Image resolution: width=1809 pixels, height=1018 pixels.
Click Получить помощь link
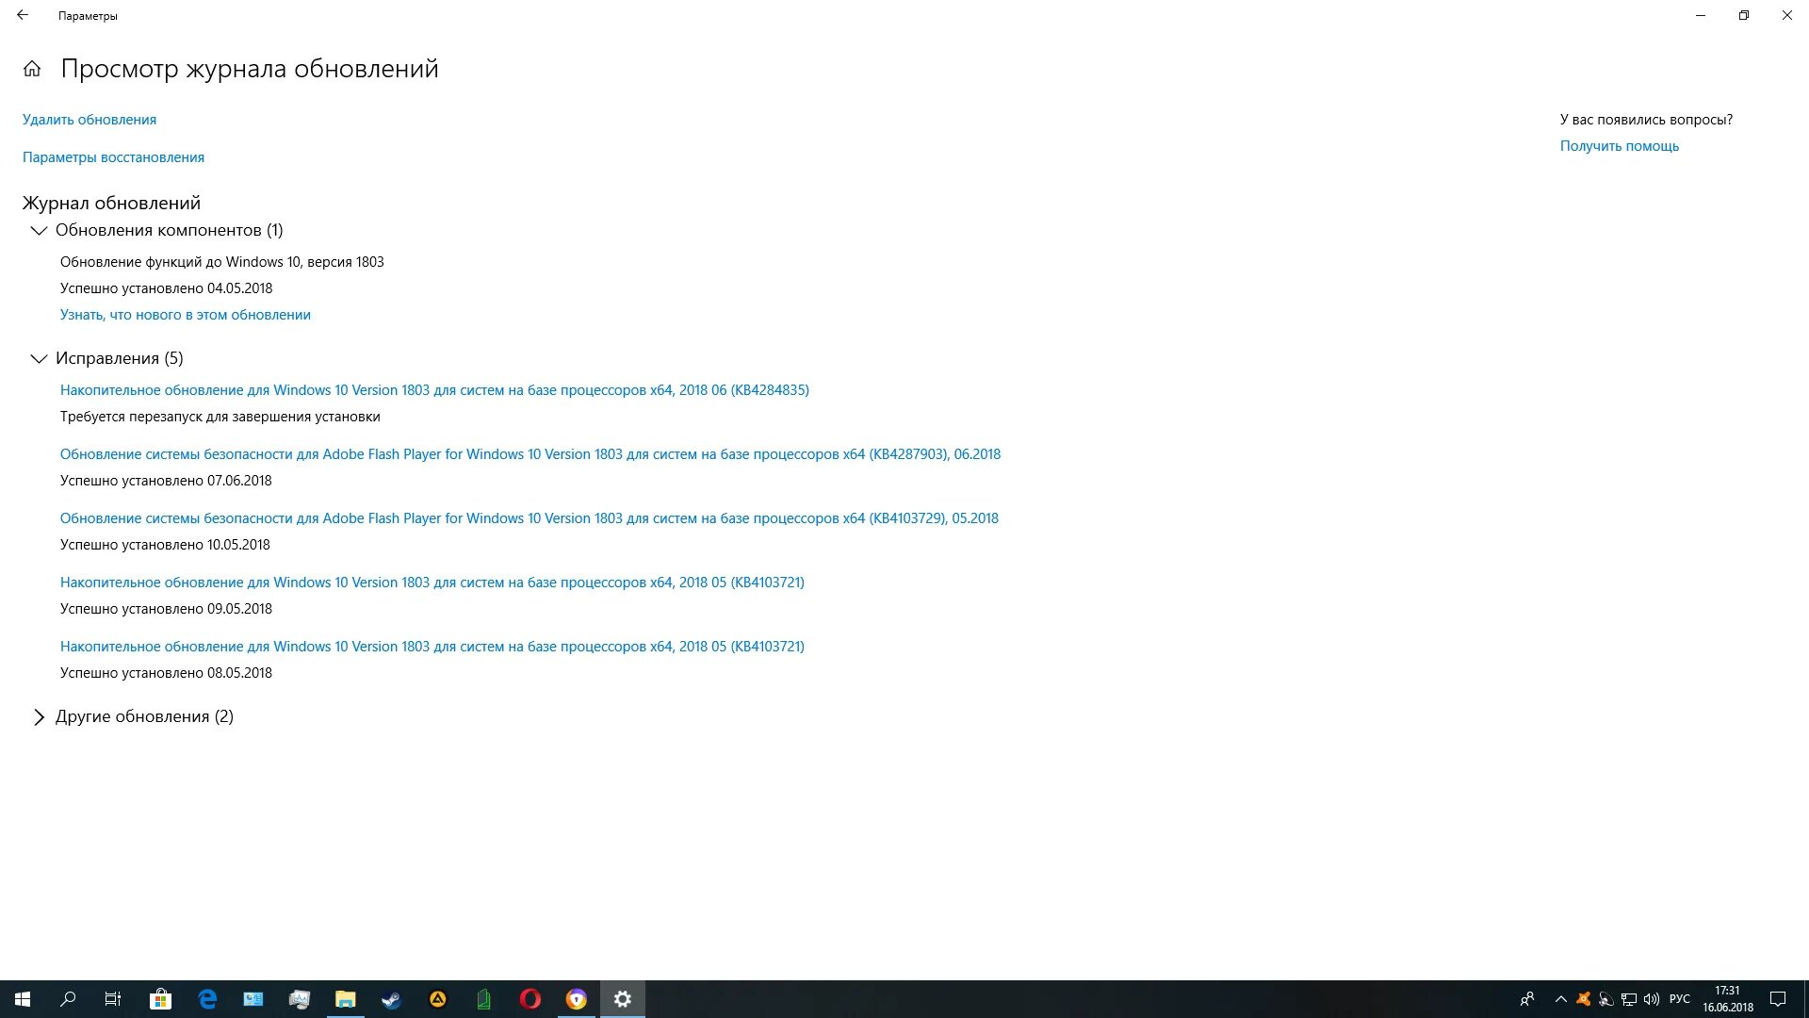(1619, 146)
